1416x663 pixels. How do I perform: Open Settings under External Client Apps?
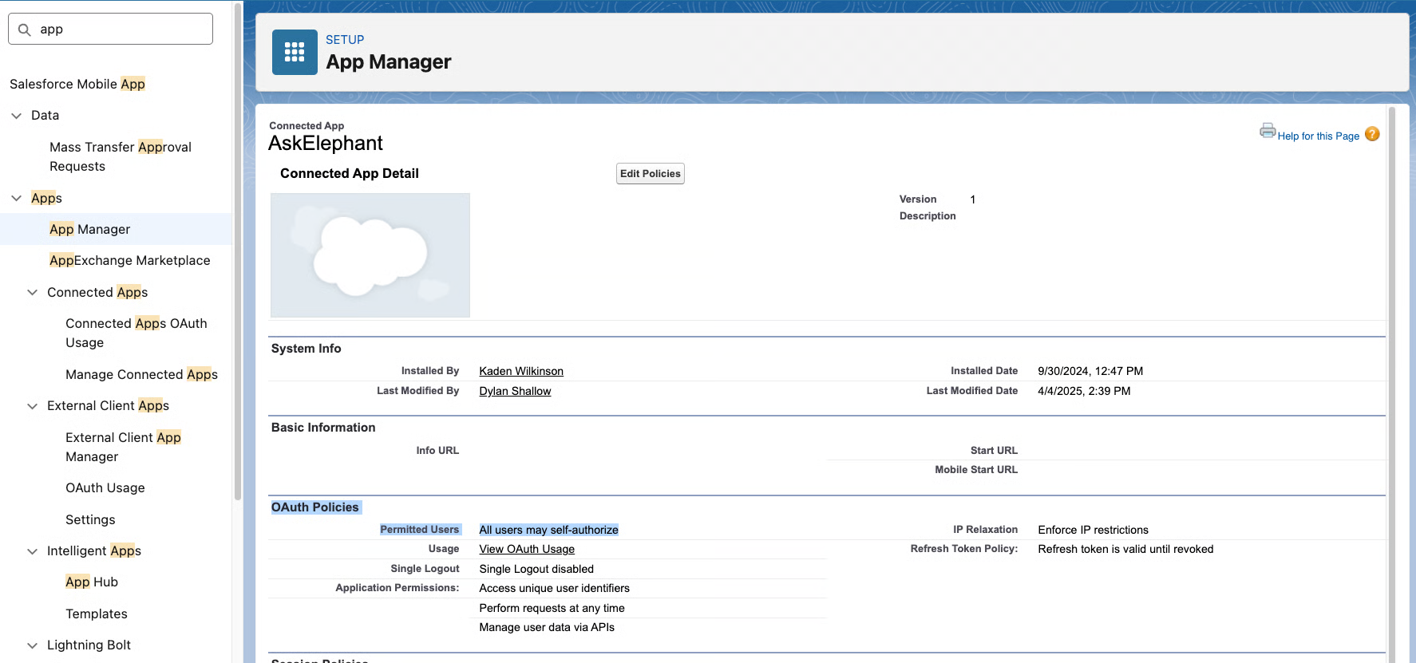click(90, 519)
